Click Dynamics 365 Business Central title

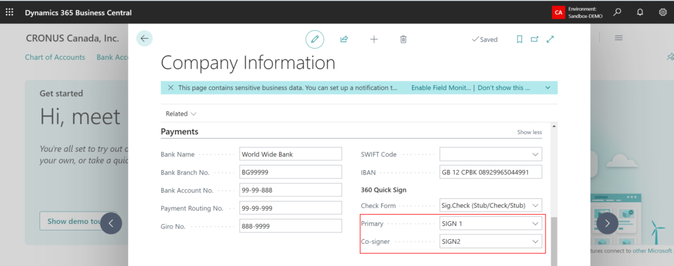click(78, 12)
